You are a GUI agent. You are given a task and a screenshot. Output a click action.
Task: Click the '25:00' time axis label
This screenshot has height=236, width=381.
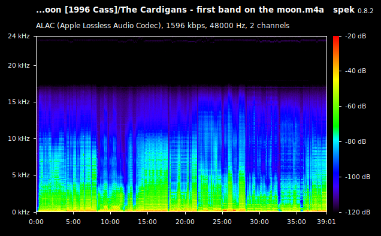point(222,222)
